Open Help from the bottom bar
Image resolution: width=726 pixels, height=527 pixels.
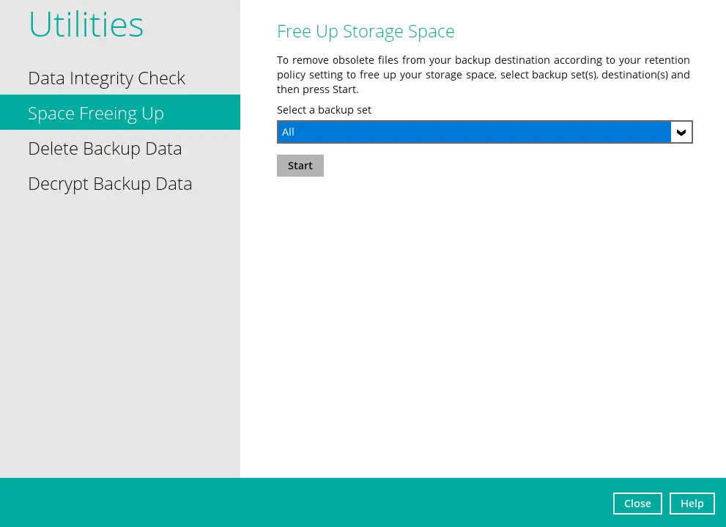692,504
